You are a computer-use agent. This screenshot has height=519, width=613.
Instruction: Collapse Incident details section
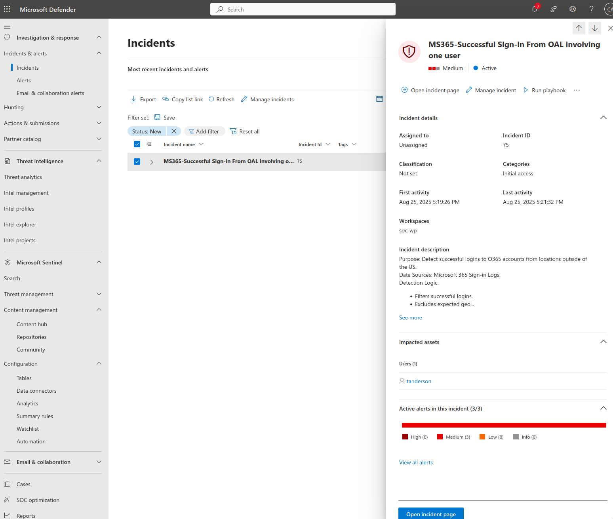click(x=603, y=118)
